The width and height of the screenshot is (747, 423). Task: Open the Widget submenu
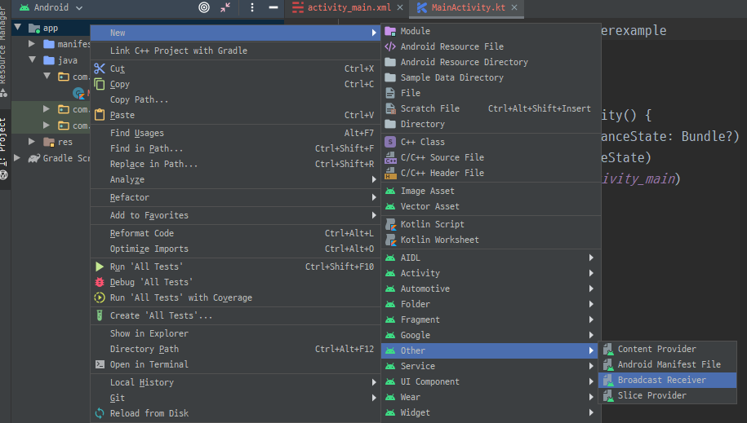pyautogui.click(x=491, y=412)
